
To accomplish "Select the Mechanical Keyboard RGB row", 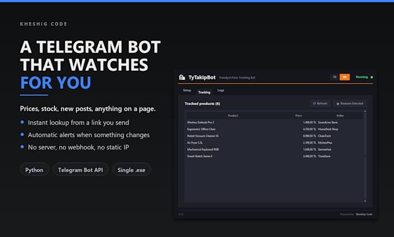I will [275, 150].
